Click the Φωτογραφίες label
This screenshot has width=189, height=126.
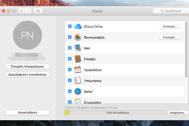94,37
